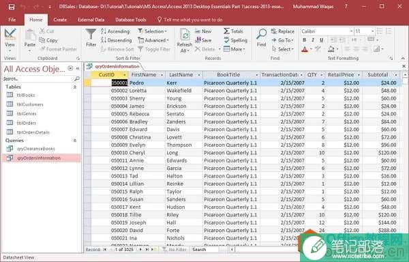Click Copy in the Clipboard group
Image resolution: width=409 pixels, height=262 pixels.
coord(48,40)
